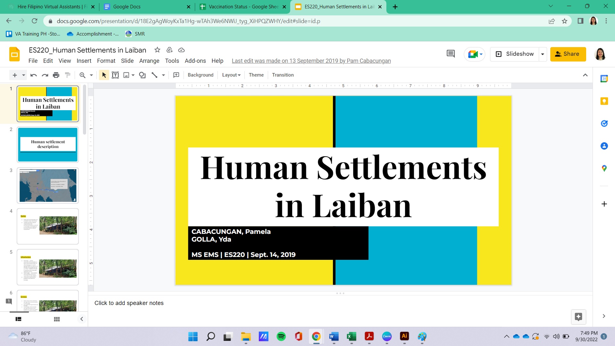Image resolution: width=615 pixels, height=346 pixels.
Task: Open comment history icon
Action: pyautogui.click(x=450, y=54)
